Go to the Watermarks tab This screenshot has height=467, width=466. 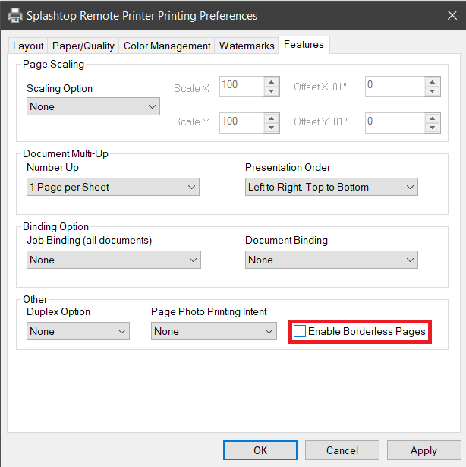[x=247, y=46]
